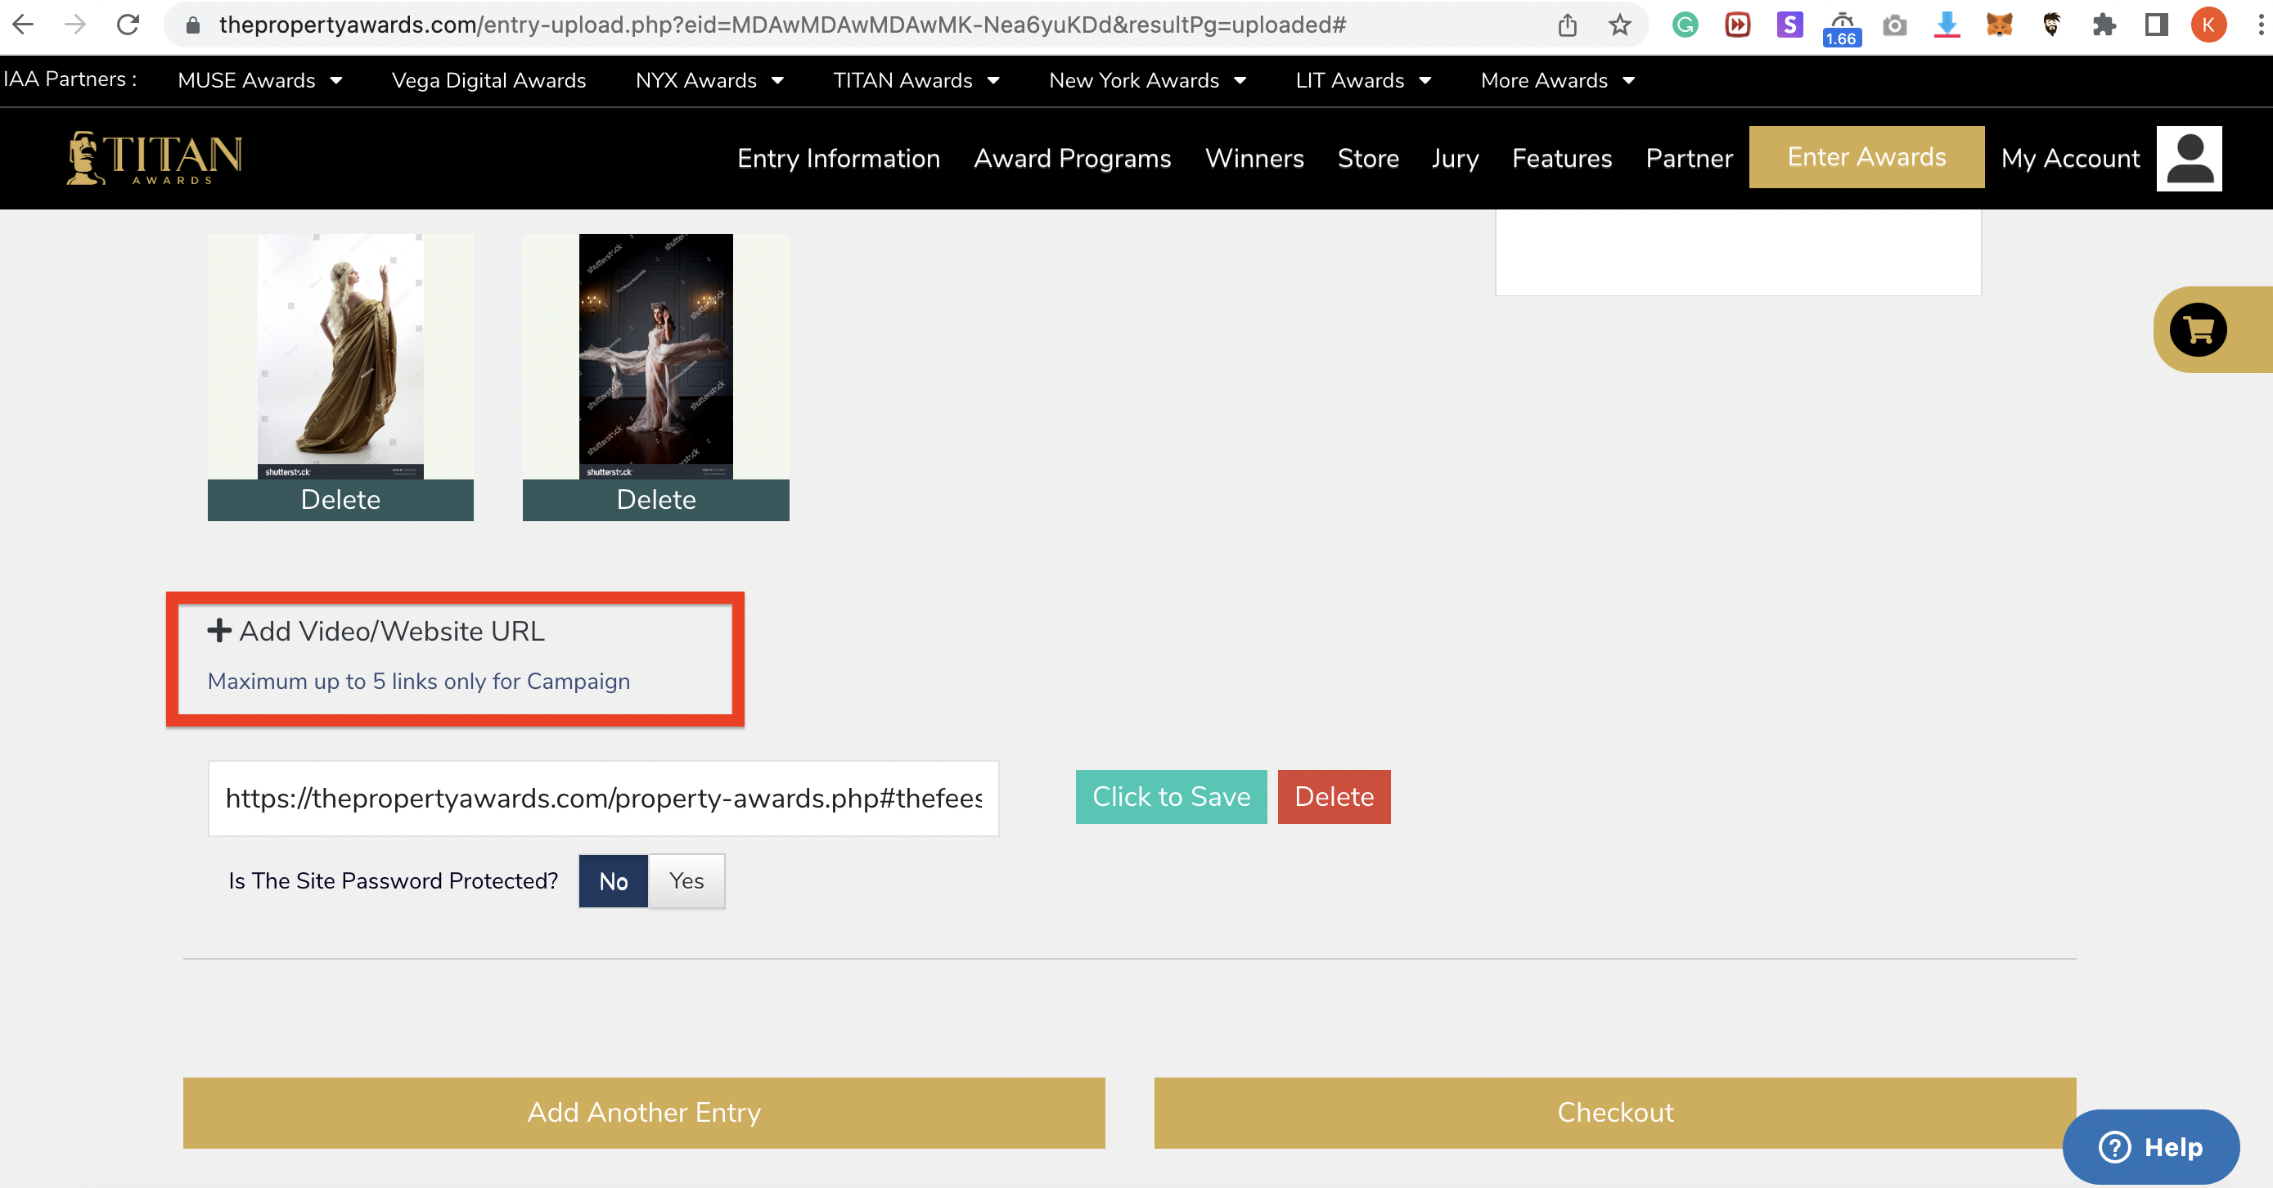This screenshot has height=1188, width=2273.
Task: Open the Jury menu item
Action: (x=1455, y=158)
